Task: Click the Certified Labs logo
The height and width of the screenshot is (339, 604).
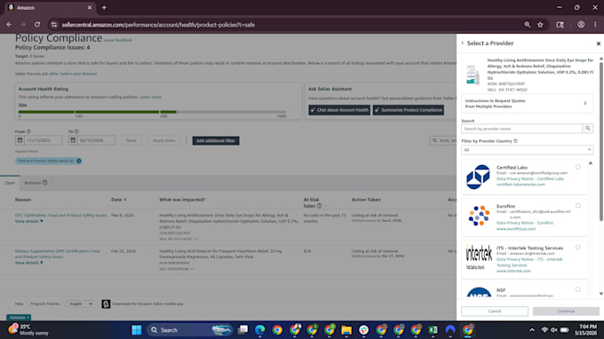Action: tap(478, 177)
